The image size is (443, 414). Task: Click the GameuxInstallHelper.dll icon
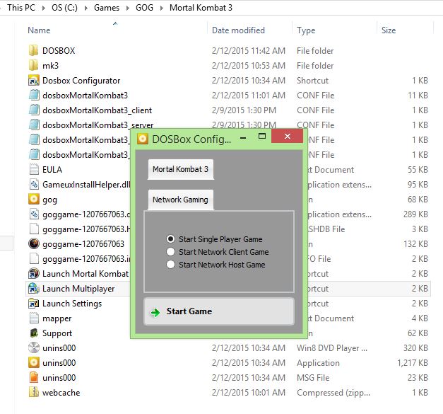34,185
